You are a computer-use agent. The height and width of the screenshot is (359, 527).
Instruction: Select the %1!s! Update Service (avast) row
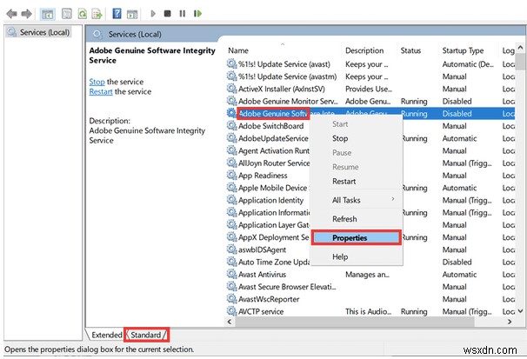coord(370,64)
